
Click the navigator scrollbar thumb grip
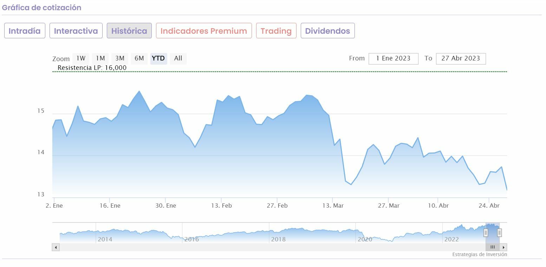click(x=492, y=247)
